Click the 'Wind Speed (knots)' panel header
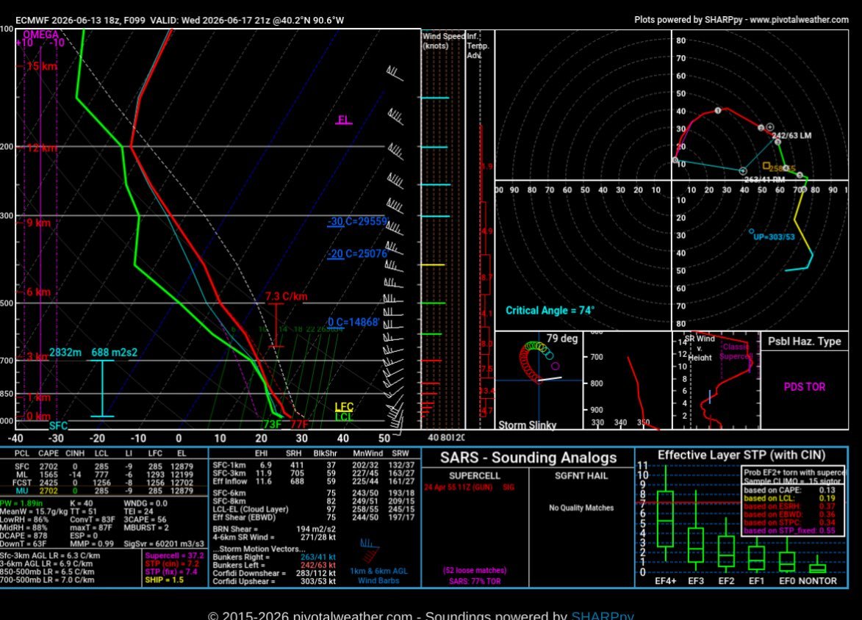Screen dimensions: 862x620 point(443,40)
